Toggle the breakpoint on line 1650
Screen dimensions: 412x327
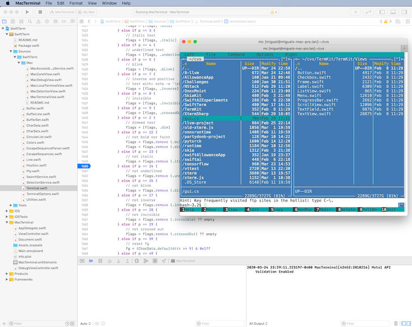tap(84, 166)
